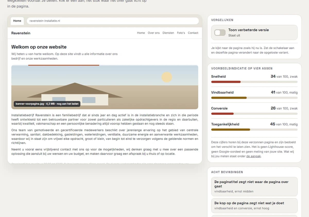Screen dimensions: 309x217
Task: Select 'De kop op de pagina' finding
Action: 254,206
